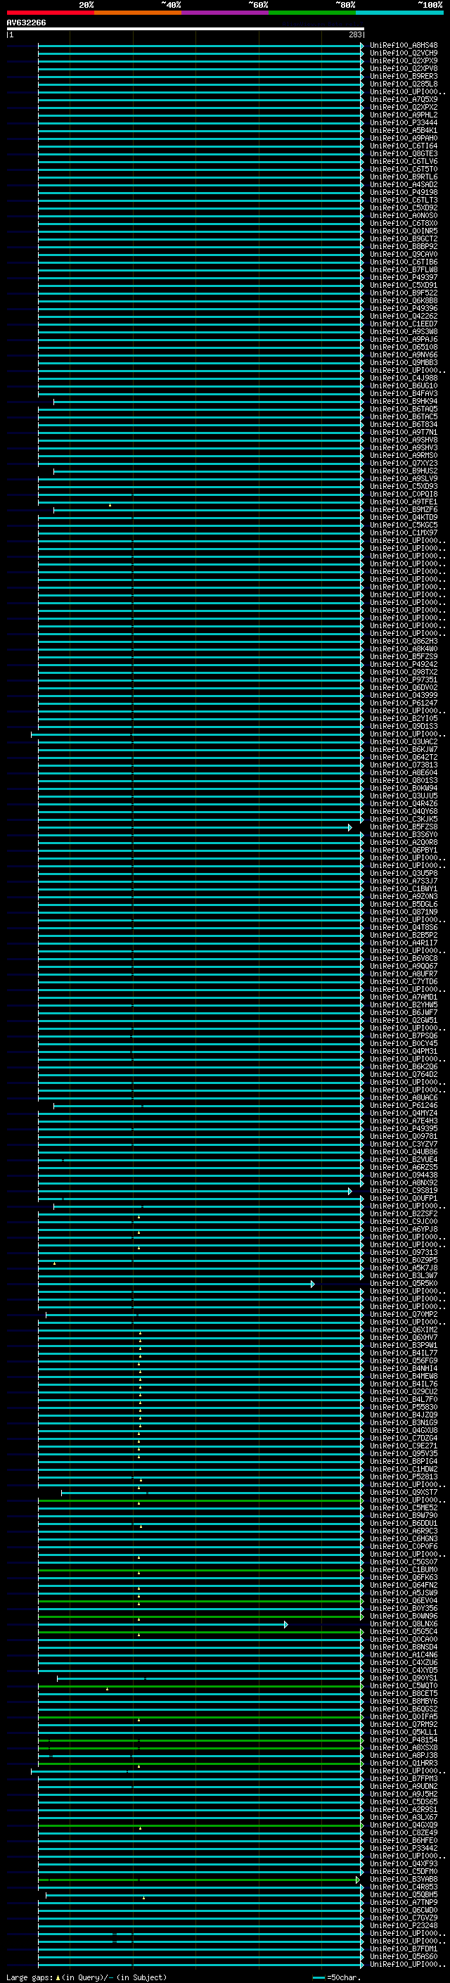Open hit UniRef100_B9RER3
450x1983 pixels.
tap(404, 76)
